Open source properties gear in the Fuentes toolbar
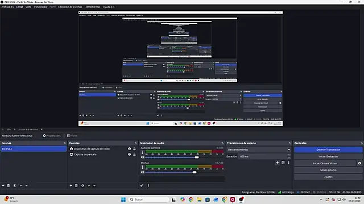Screen dimensions: 364x204 tap(82, 185)
